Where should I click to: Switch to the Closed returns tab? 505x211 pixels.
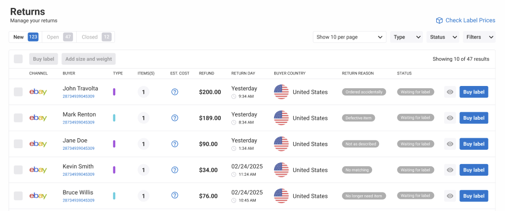[x=95, y=37]
